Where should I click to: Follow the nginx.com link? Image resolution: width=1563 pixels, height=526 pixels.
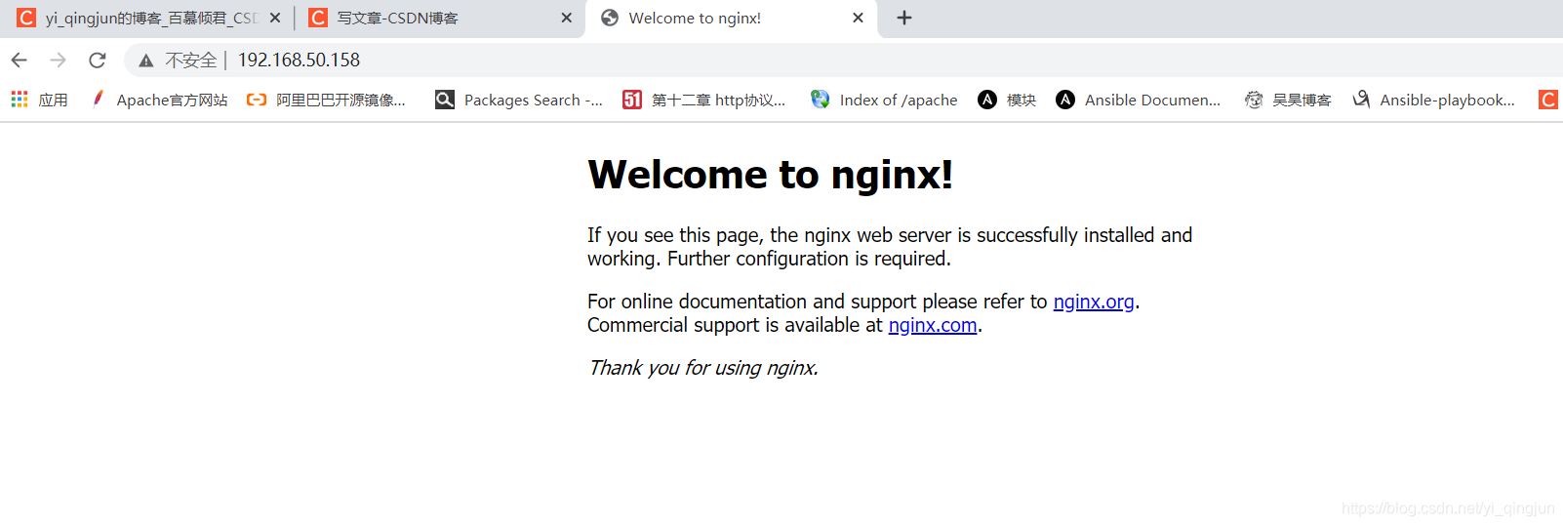[x=933, y=325]
